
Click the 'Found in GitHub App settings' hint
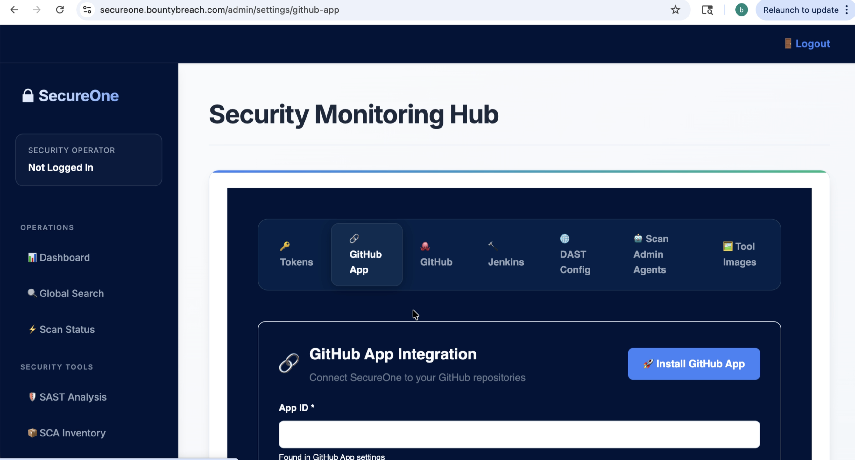coord(332,457)
